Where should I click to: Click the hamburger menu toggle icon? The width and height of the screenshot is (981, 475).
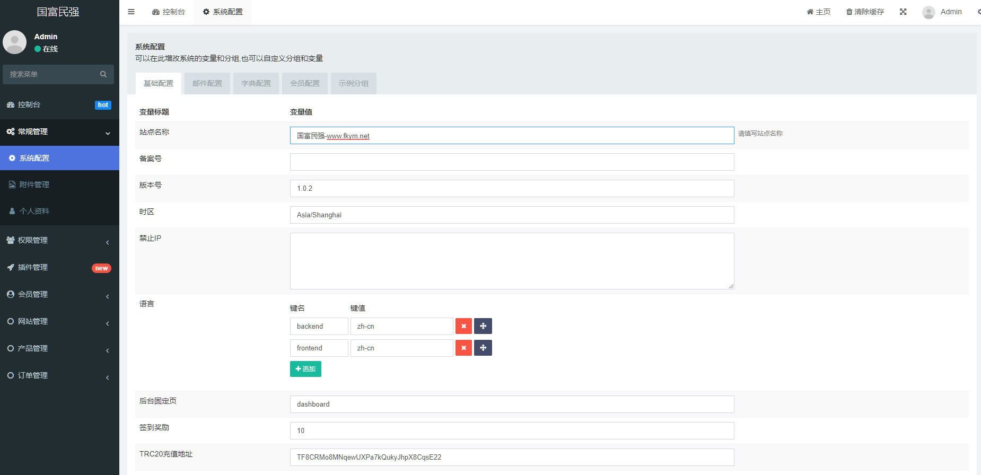click(131, 12)
